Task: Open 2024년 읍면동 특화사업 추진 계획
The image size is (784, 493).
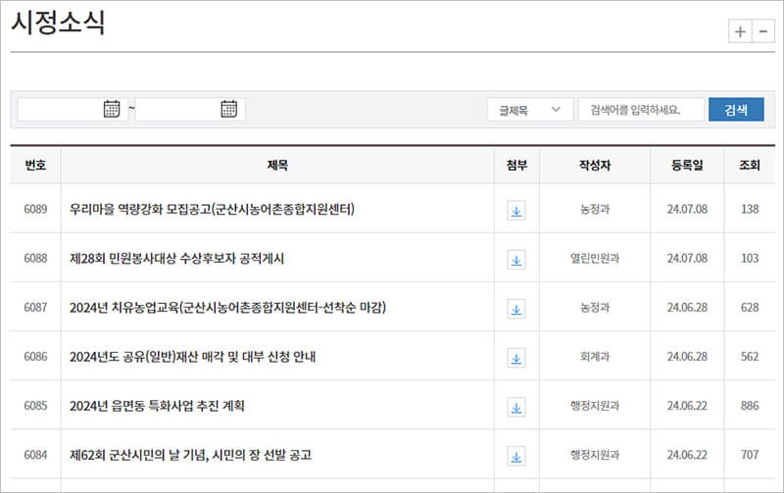Action: (x=157, y=406)
